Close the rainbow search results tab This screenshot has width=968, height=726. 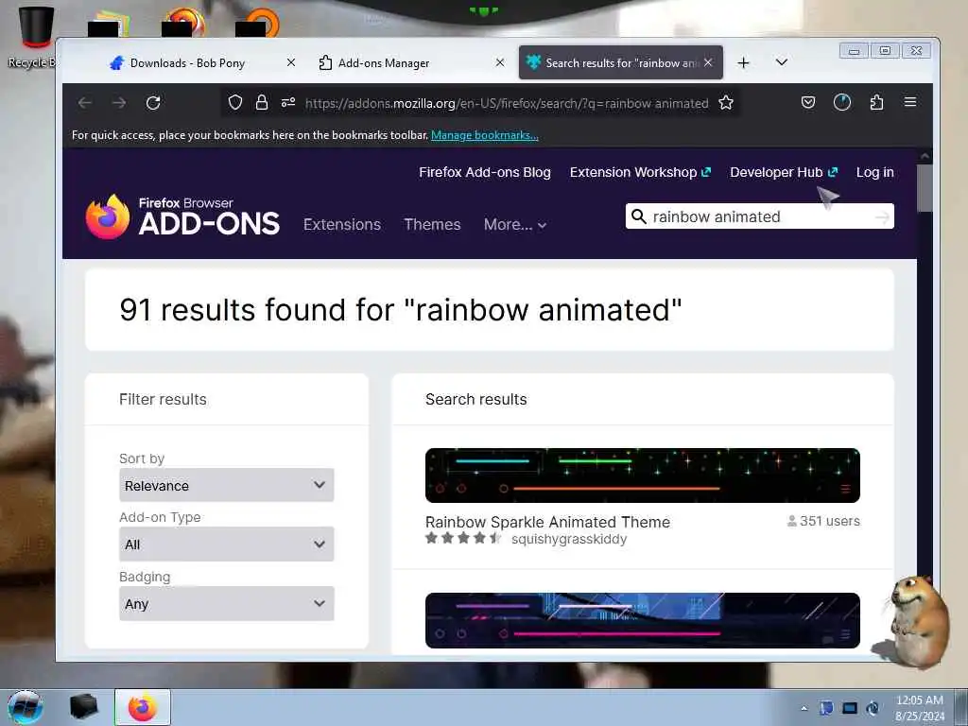(708, 62)
